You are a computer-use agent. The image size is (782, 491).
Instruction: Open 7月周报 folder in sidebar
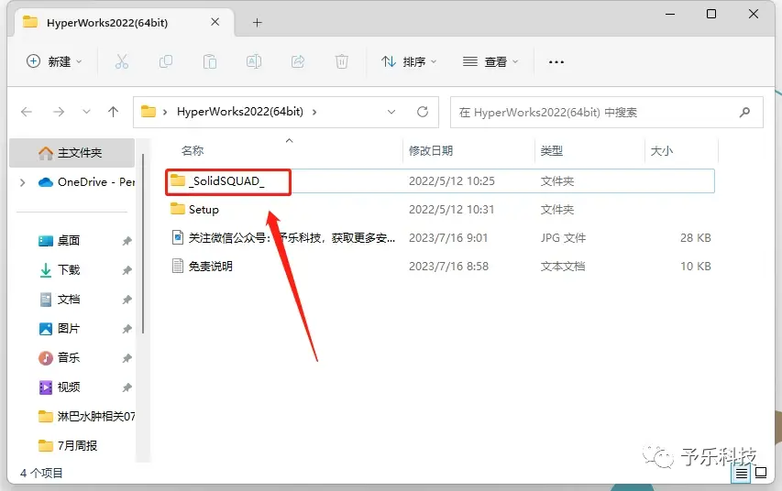pyautogui.click(x=68, y=445)
